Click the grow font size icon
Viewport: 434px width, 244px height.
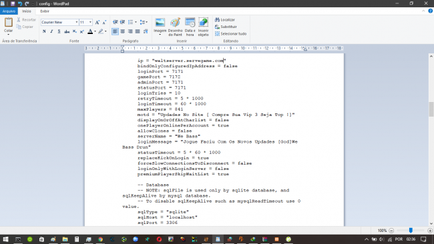97,23
